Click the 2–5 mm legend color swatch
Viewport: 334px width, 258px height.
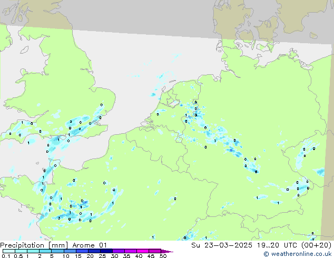pos(45,251)
